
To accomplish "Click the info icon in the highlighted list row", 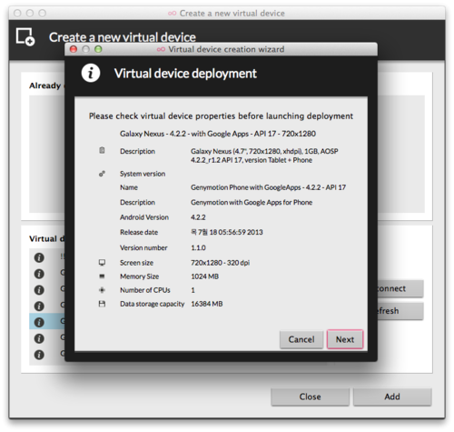I will 39,322.
